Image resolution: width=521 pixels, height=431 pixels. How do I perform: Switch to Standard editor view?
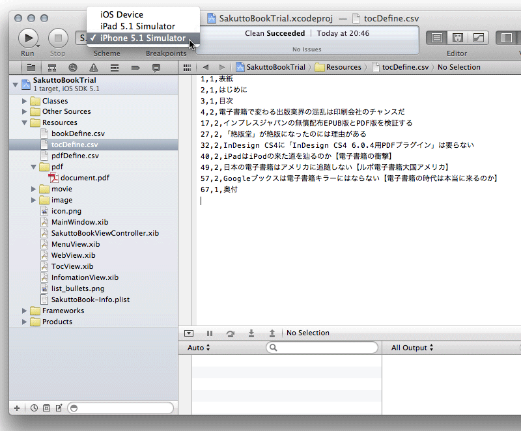[x=436, y=38]
